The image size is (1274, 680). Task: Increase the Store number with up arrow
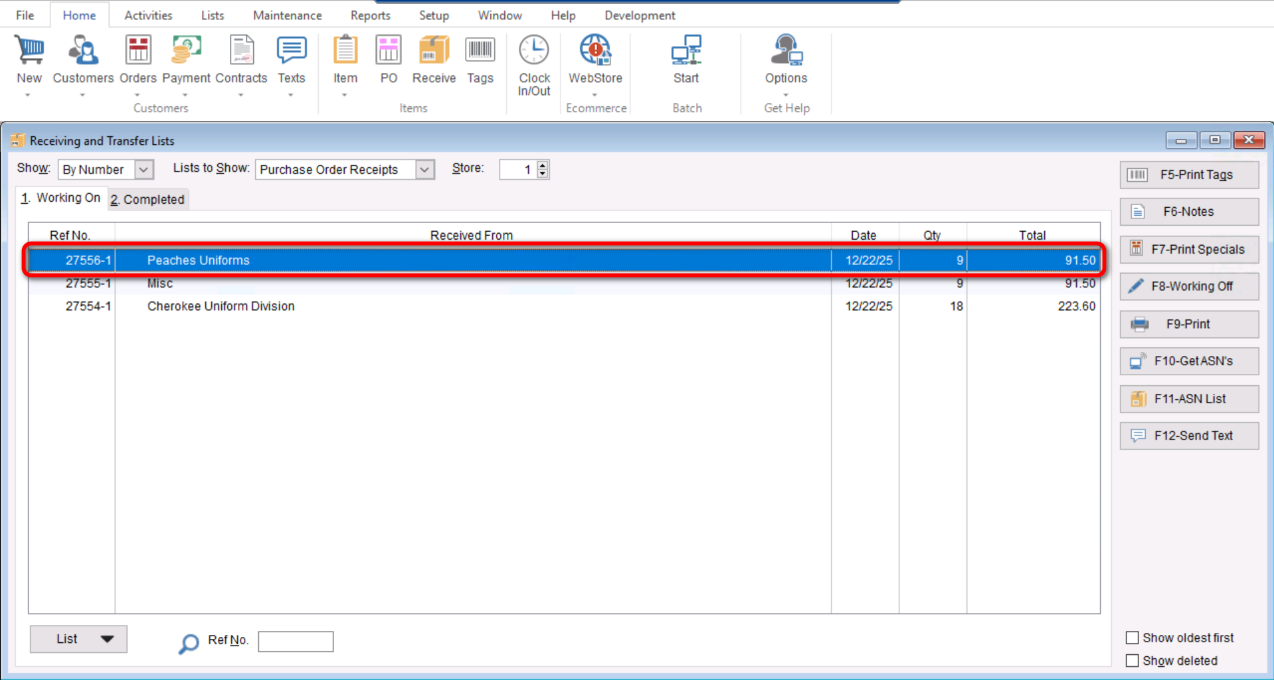coord(543,165)
